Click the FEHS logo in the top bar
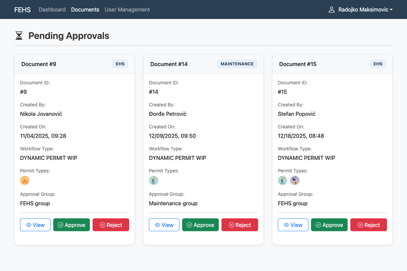Image resolution: width=407 pixels, height=271 pixels. point(22,9)
